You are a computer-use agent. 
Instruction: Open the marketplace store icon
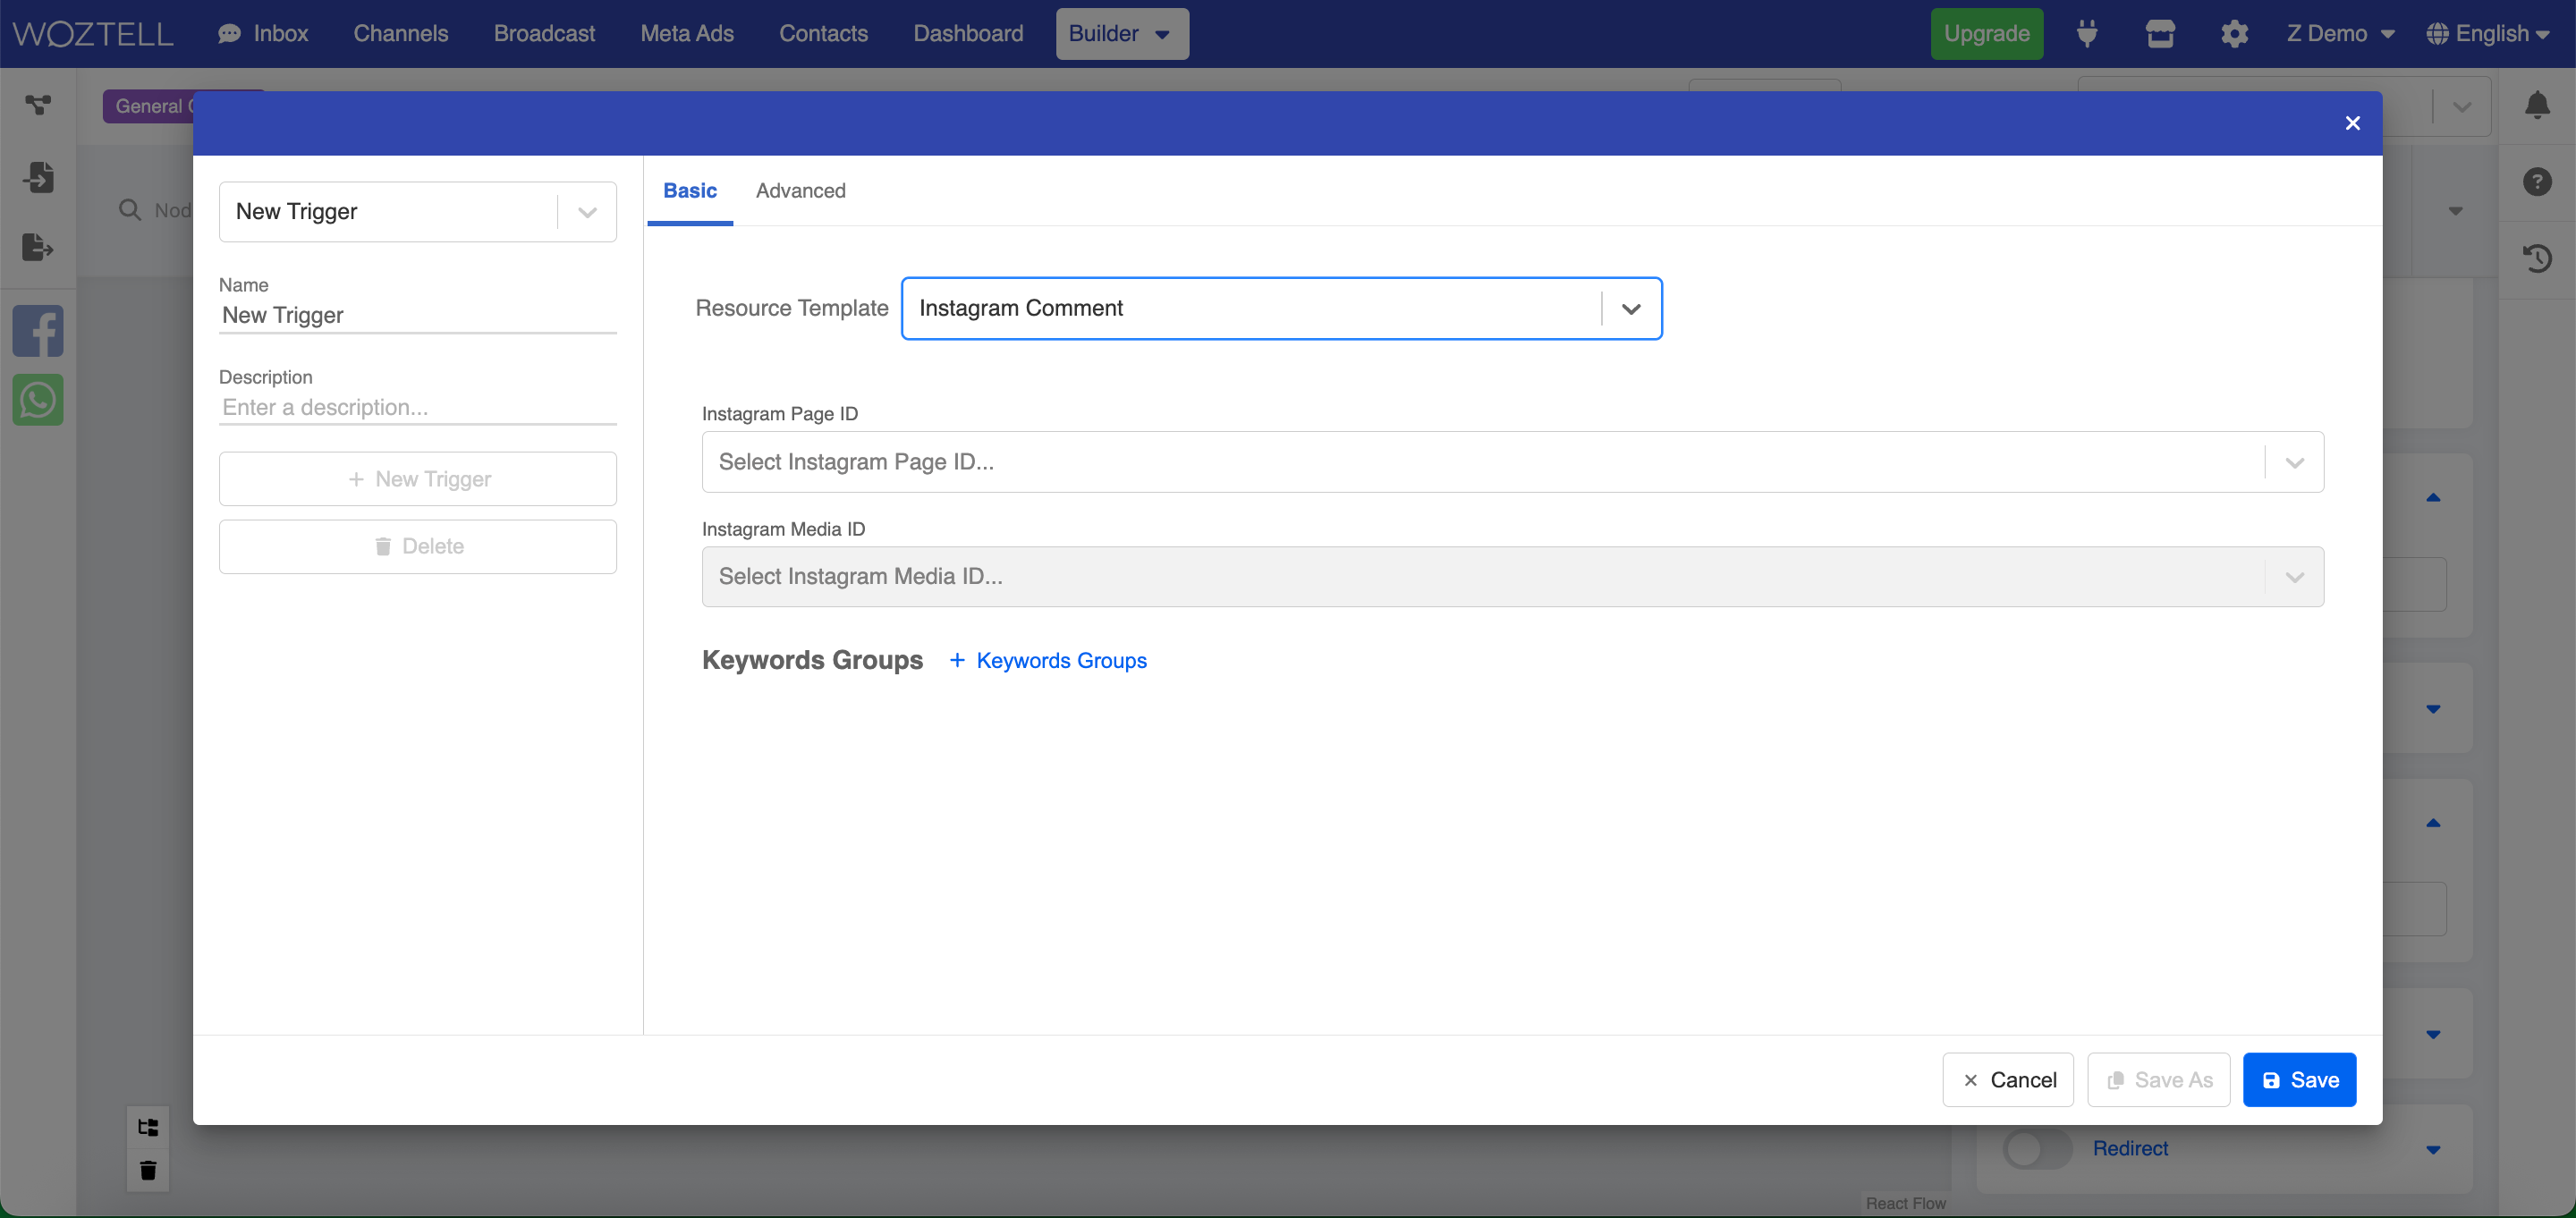[2160, 34]
